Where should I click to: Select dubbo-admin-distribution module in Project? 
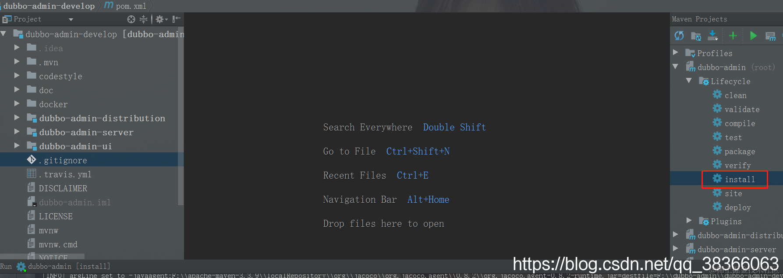point(102,118)
